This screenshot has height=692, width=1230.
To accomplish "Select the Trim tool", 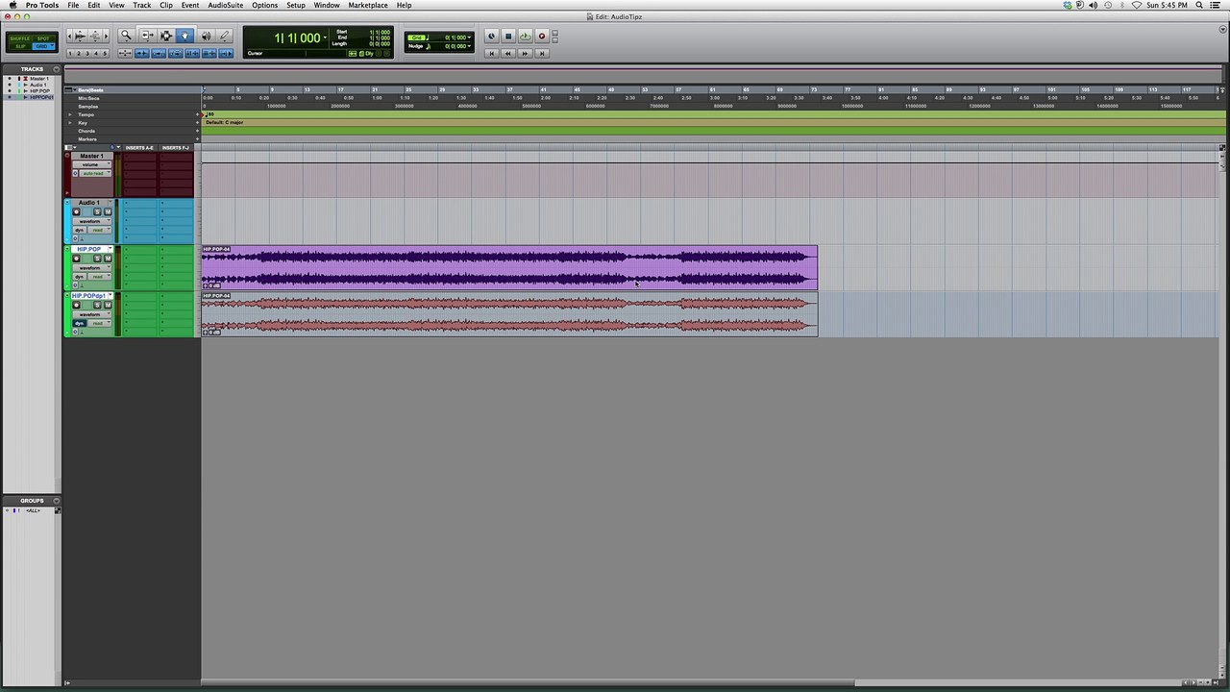I will point(148,36).
